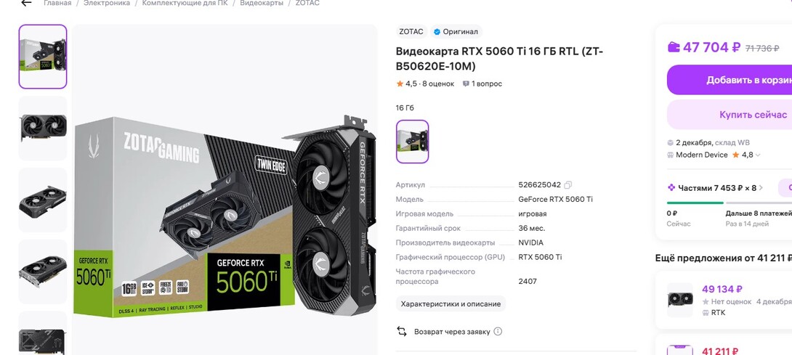792x355 pixels.
Task: Click the return info icon
Action: pyautogui.click(x=498, y=332)
